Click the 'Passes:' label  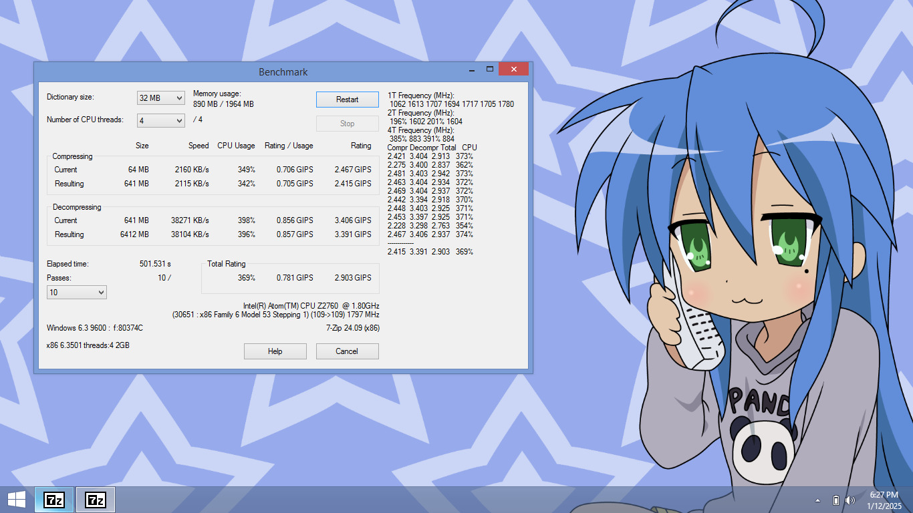pos(59,278)
